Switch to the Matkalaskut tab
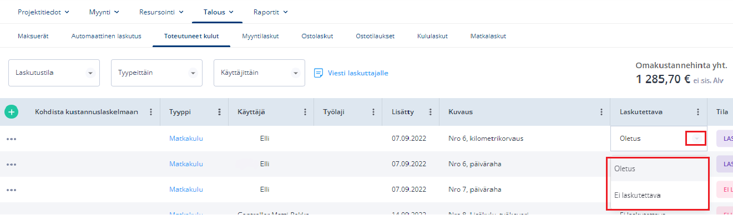The image size is (733, 215). [488, 36]
